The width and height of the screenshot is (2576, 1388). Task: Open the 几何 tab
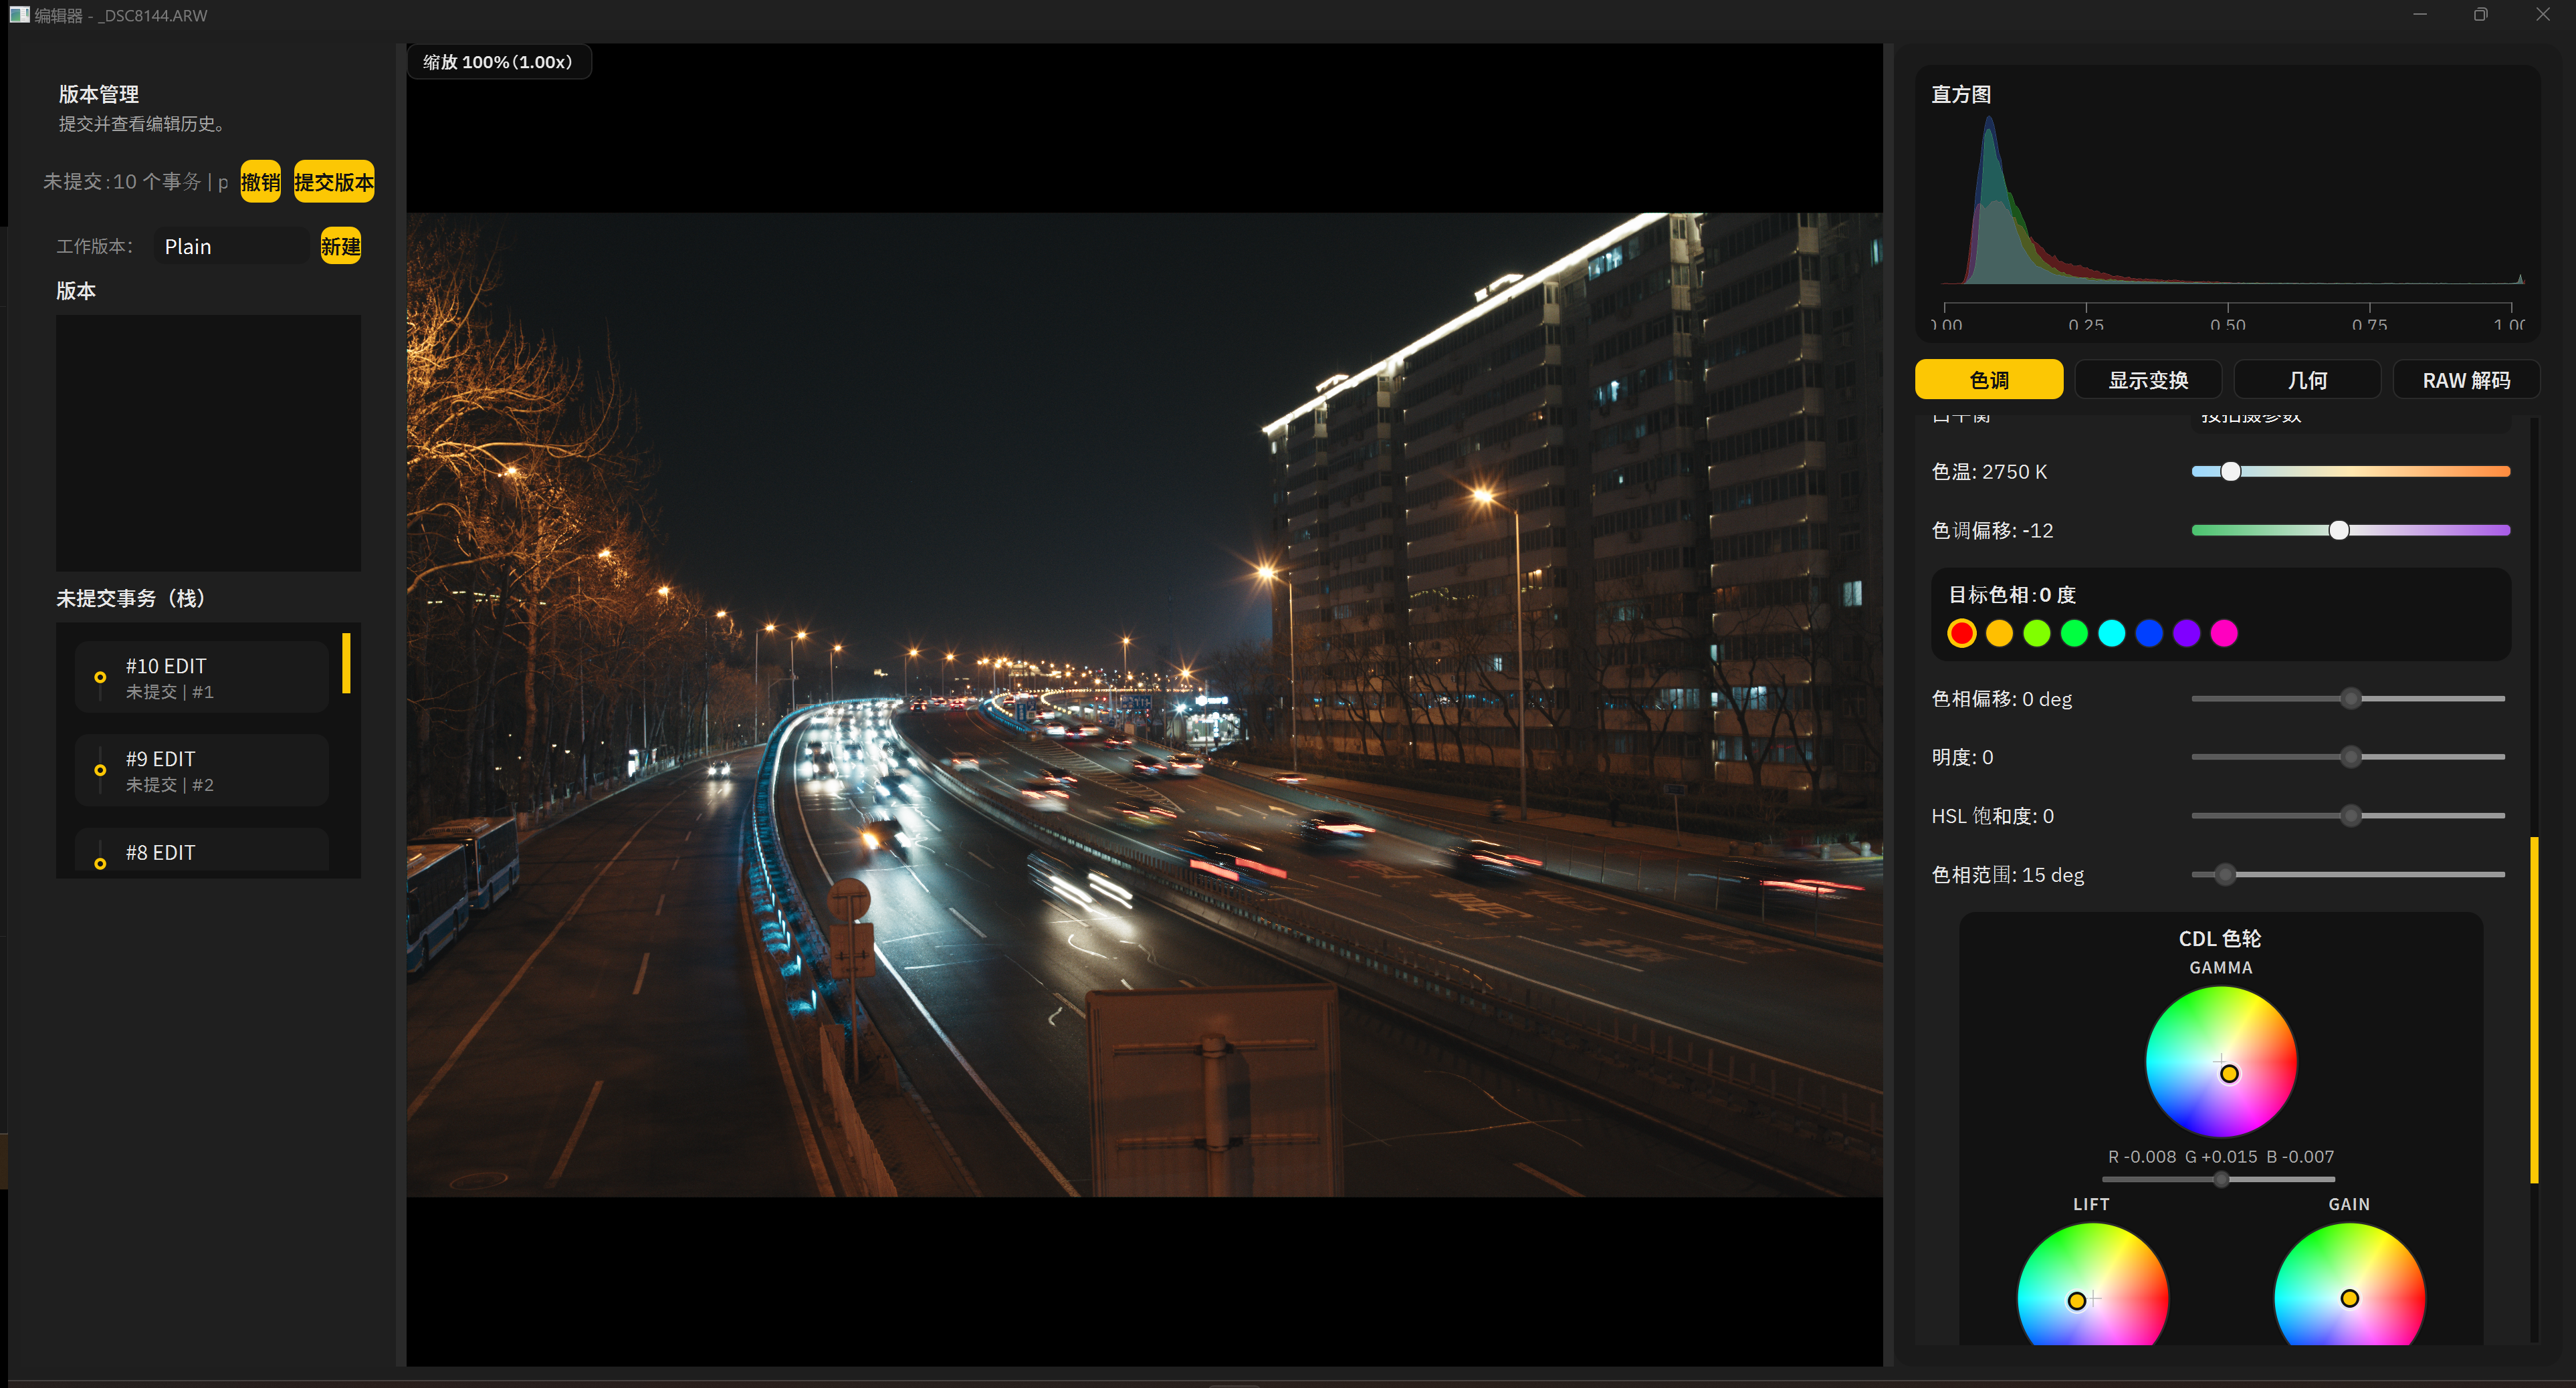point(2307,380)
